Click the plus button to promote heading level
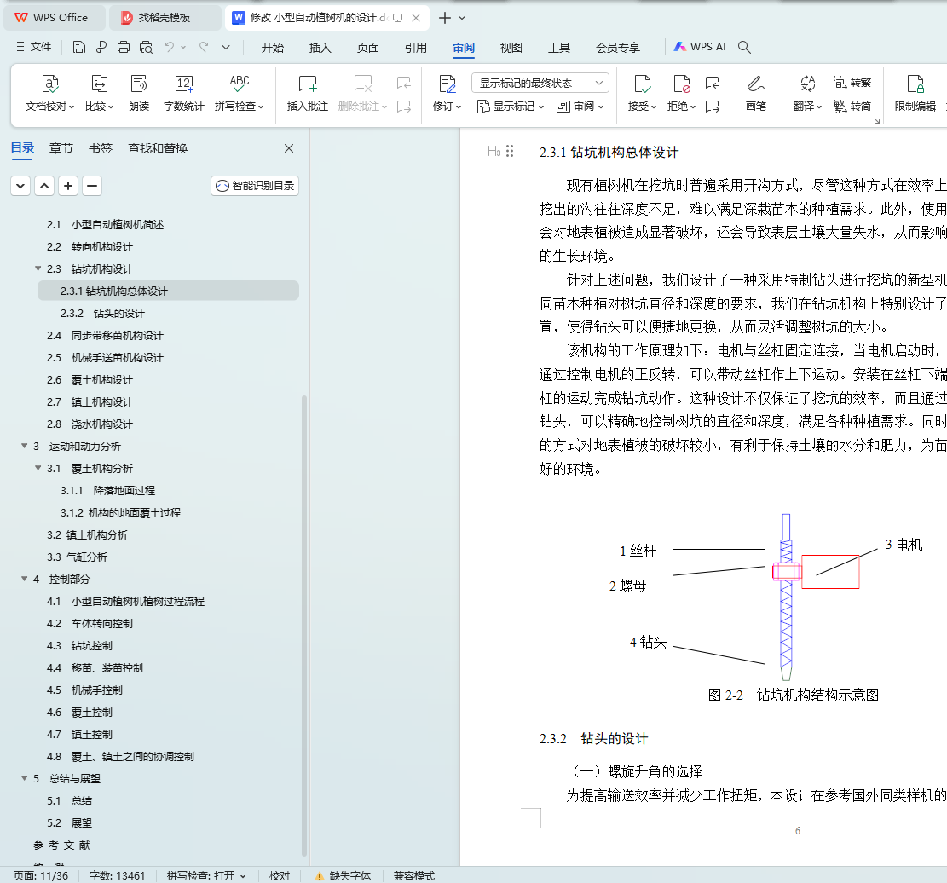 [x=68, y=186]
